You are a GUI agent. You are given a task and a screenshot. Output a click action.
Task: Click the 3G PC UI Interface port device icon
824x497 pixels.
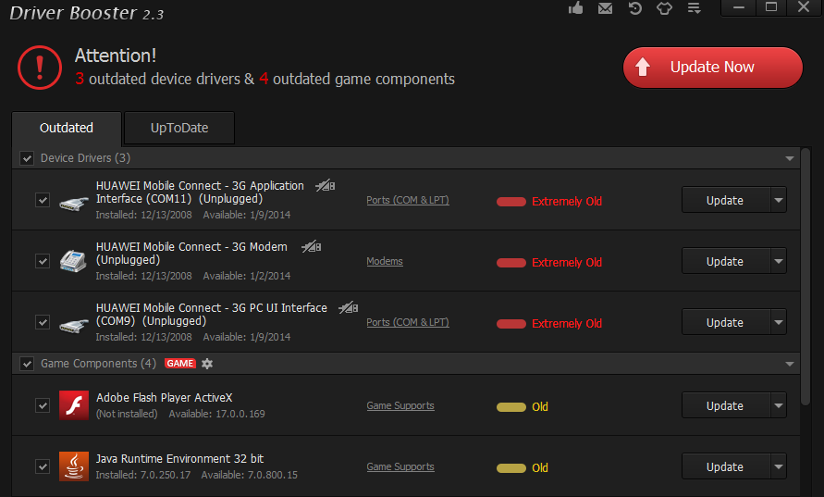pos(74,324)
